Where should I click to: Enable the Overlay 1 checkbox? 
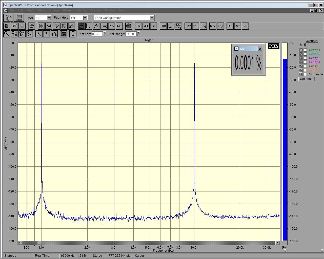(x=305, y=50)
